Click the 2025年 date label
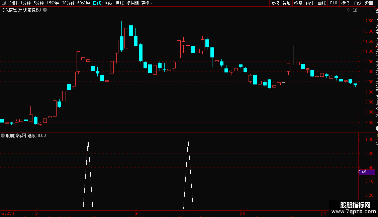The image size is (378, 217). pos(8,213)
